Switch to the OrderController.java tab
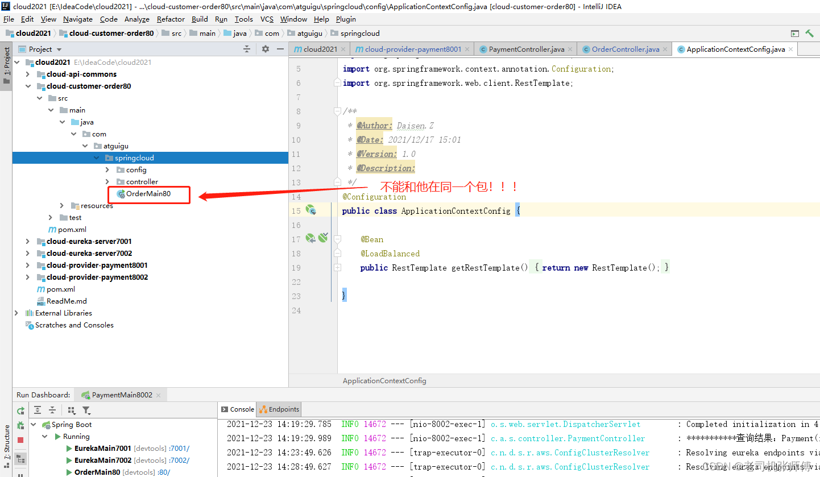The width and height of the screenshot is (820, 477). tap(626, 49)
